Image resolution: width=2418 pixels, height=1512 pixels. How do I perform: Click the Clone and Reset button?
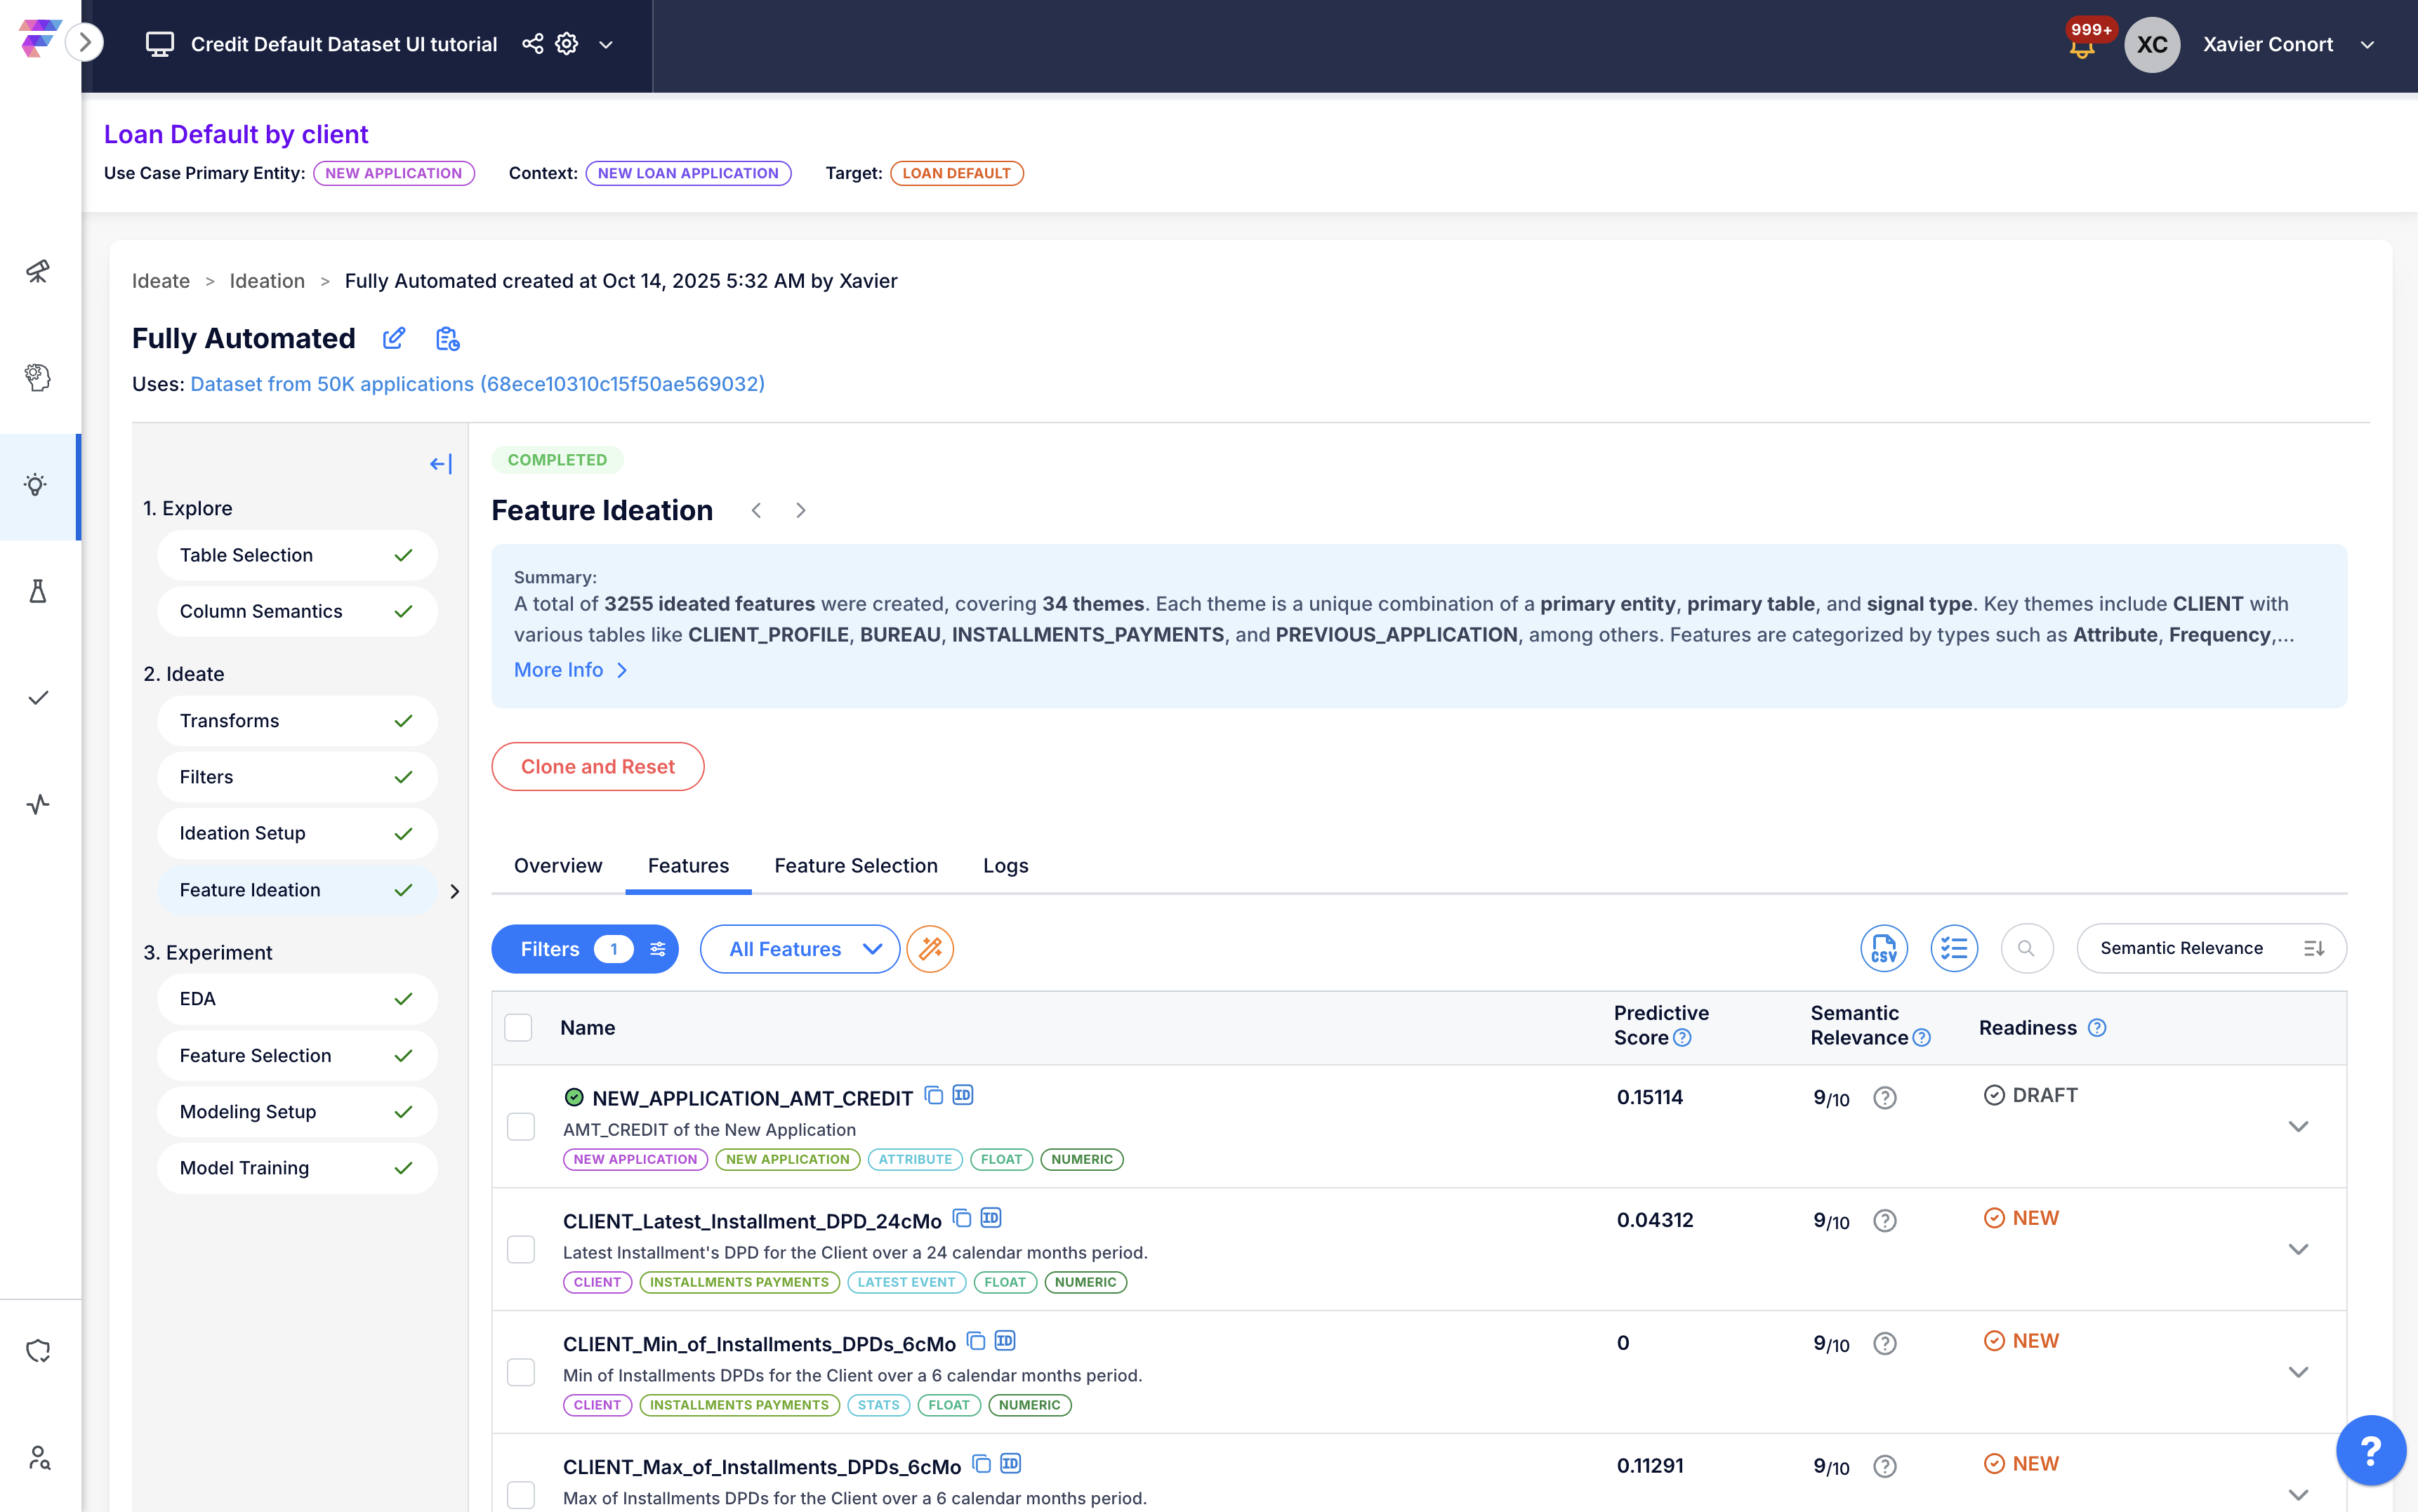(597, 766)
